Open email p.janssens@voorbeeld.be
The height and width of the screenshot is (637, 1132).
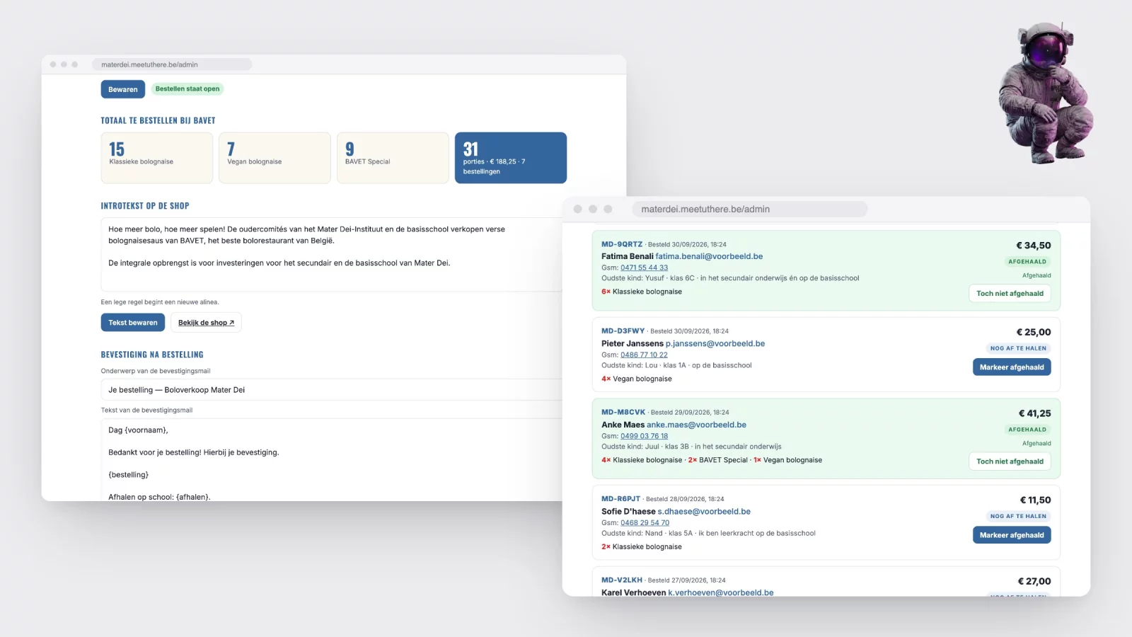pyautogui.click(x=715, y=343)
